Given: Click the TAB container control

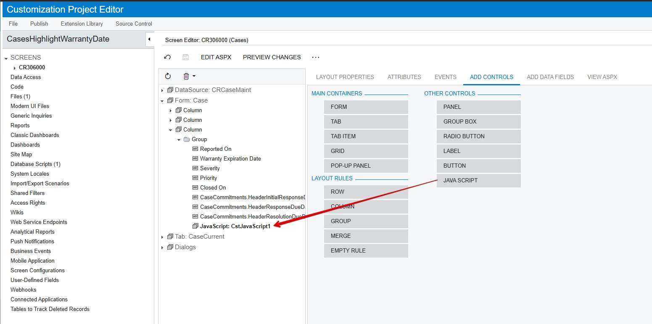Looking at the screenshot, I should 366,121.
